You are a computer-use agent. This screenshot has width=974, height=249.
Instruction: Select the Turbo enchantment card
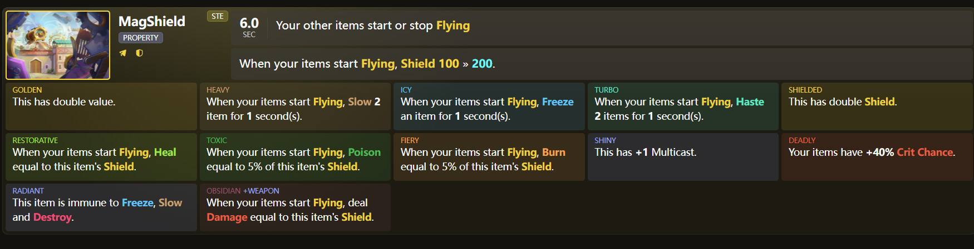[683, 106]
